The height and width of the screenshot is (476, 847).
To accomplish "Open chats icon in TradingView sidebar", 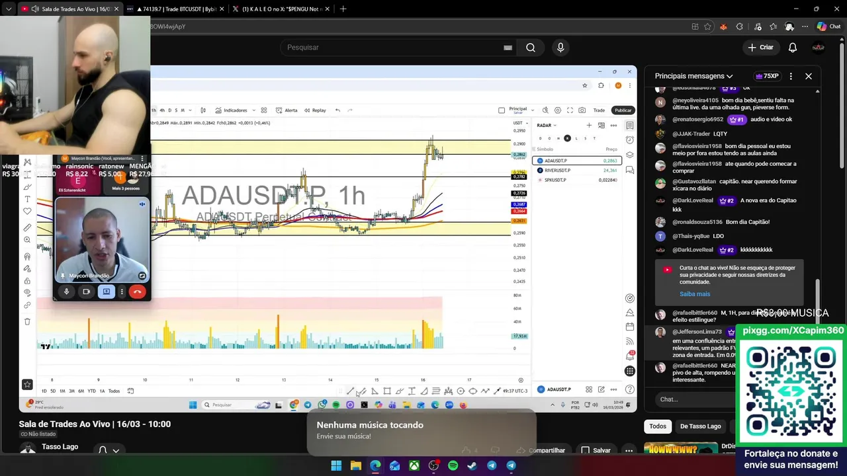I will pyautogui.click(x=630, y=170).
